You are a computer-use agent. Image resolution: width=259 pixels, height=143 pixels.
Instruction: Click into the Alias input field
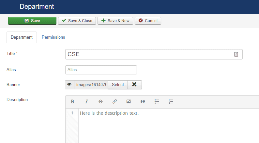[x=101, y=70]
